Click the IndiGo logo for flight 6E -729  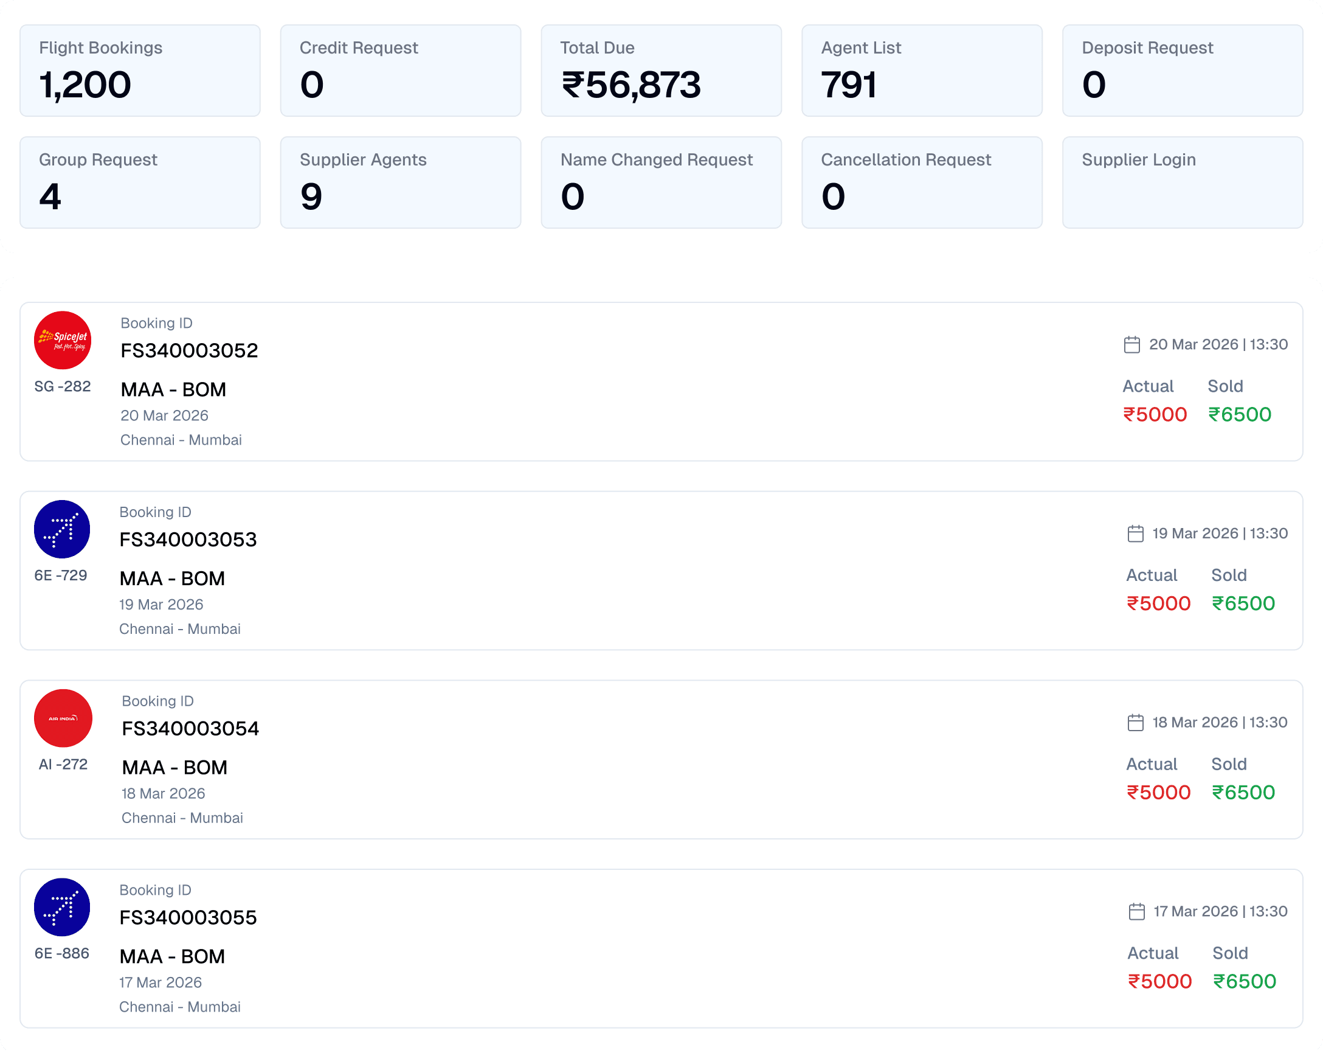coord(62,529)
